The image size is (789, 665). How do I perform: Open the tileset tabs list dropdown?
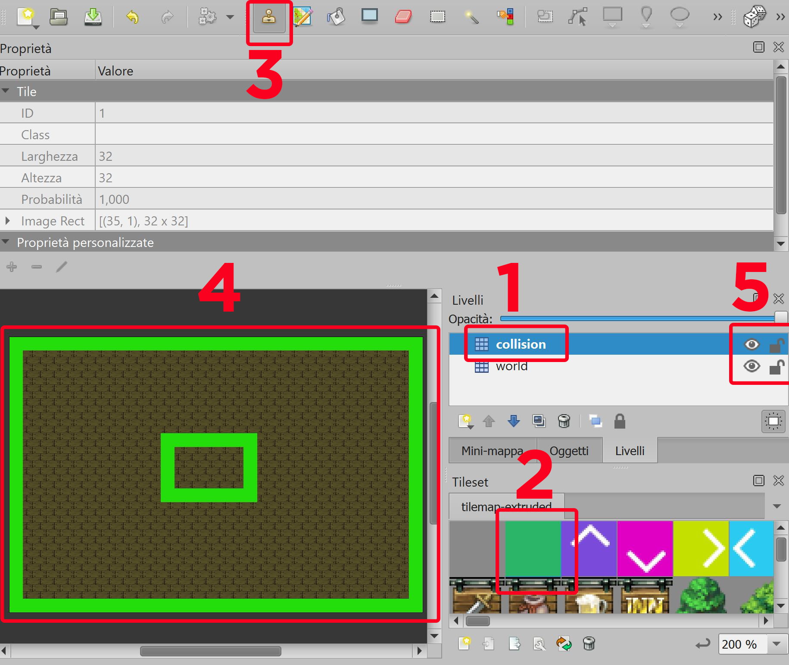[x=777, y=506]
